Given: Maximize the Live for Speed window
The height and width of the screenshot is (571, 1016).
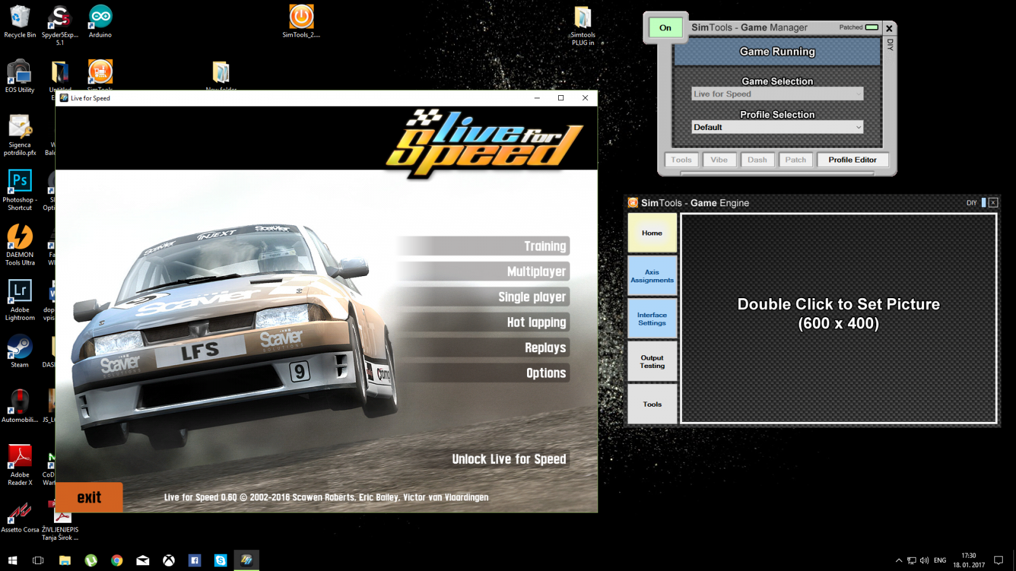Looking at the screenshot, I should (x=561, y=98).
